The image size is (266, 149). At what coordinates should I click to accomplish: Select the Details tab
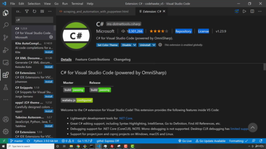(66, 60)
